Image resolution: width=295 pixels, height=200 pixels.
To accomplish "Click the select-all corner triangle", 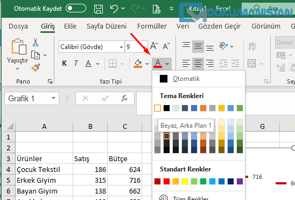I will (x=10, y=126).
